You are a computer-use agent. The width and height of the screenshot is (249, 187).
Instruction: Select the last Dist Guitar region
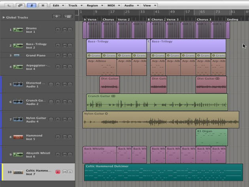click(211, 84)
